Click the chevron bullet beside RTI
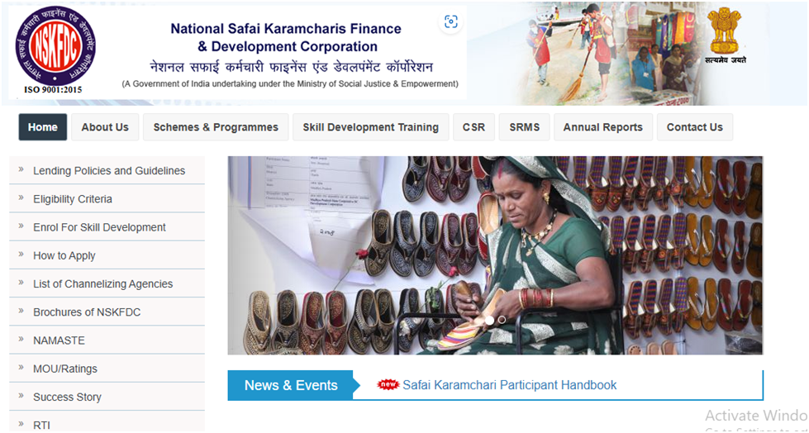Image resolution: width=809 pixels, height=433 pixels. [x=21, y=424]
